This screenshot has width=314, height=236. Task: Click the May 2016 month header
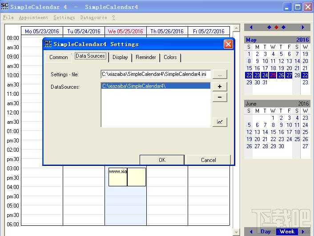pos(277,40)
